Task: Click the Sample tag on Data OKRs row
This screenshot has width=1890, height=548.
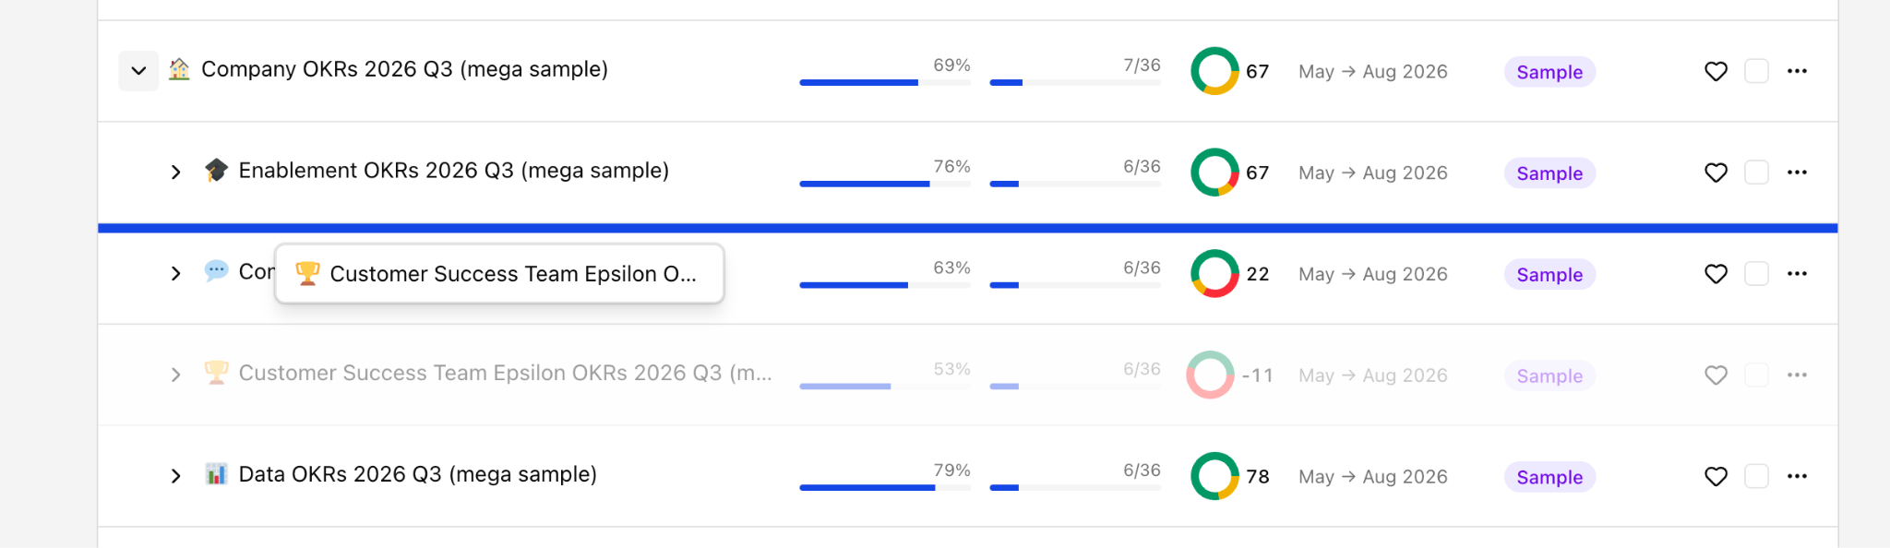Action: [1549, 477]
